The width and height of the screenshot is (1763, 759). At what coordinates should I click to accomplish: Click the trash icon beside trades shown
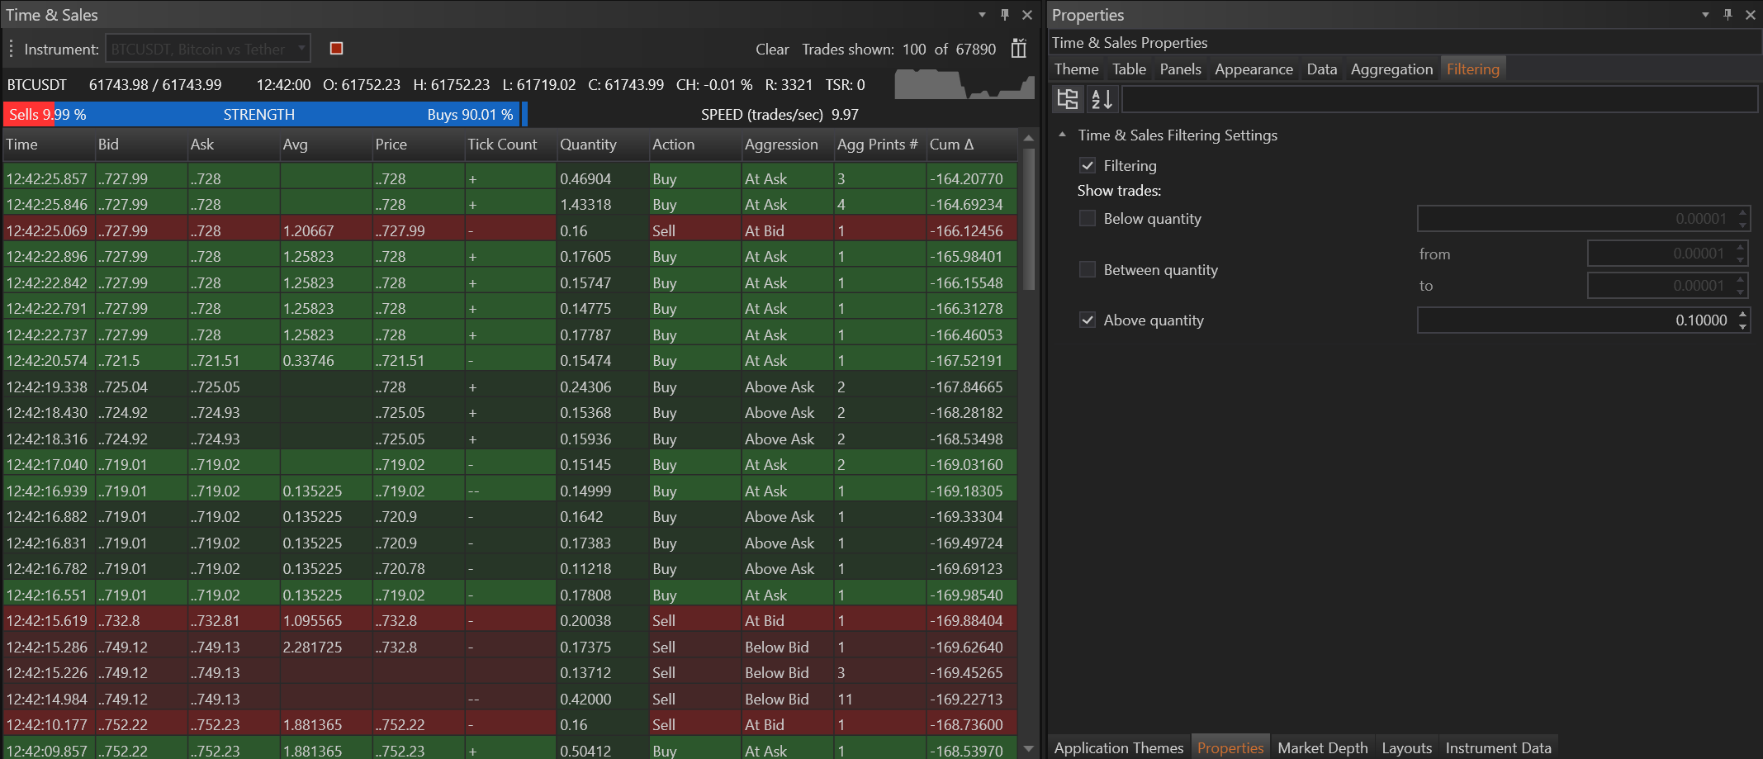(x=1018, y=49)
